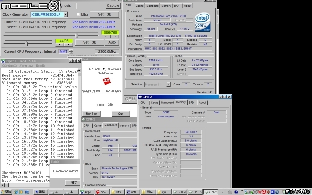This screenshot has height=195, width=312.
Task: Click the Get FSB button
Action: click(104, 14)
